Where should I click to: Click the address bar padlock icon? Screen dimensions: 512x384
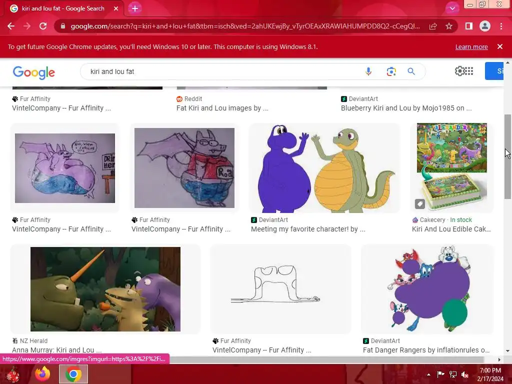[x=63, y=26]
